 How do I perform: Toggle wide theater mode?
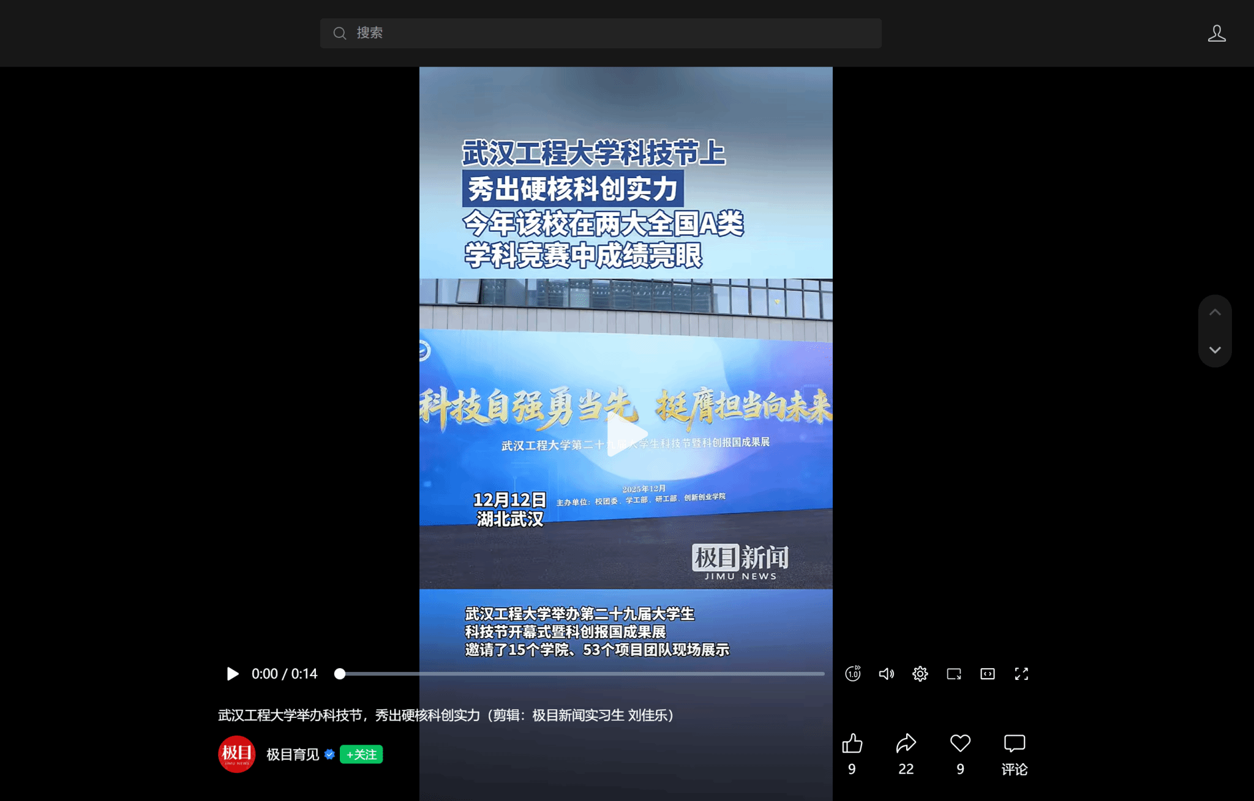(988, 674)
